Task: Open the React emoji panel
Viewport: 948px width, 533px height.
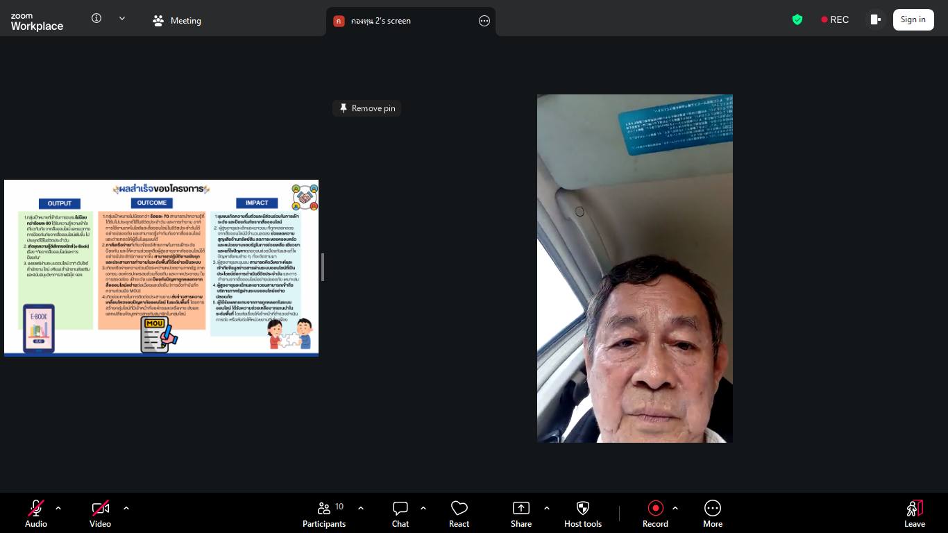Action: coord(459,514)
